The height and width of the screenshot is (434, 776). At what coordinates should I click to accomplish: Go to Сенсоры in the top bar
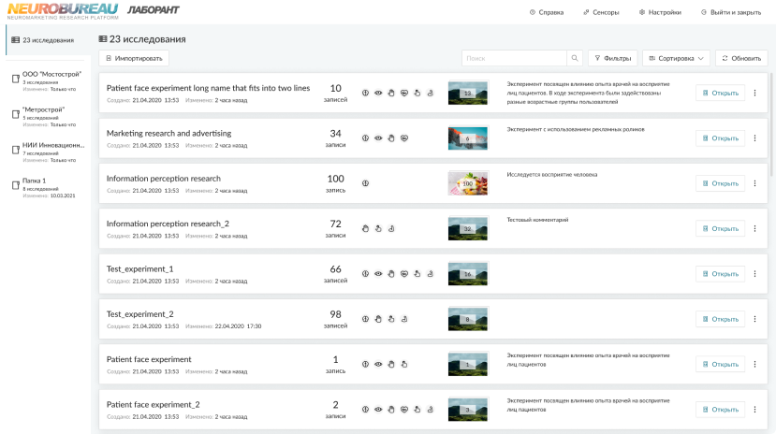point(600,12)
